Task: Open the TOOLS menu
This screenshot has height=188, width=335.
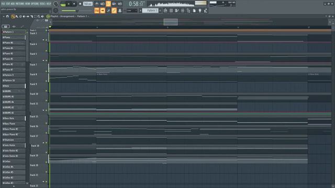Action: coord(42,4)
